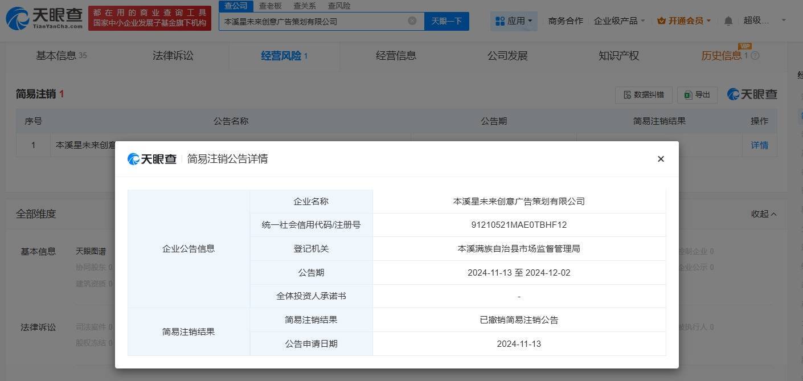Open the 经营风险 tab
Viewport: 803px width, 381px height.
click(x=284, y=56)
